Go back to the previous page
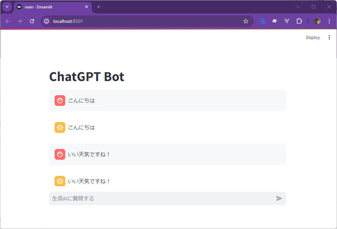 point(8,21)
